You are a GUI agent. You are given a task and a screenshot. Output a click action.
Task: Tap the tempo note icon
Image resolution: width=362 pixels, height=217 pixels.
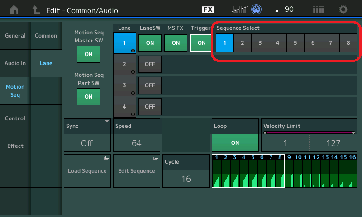[x=277, y=9]
